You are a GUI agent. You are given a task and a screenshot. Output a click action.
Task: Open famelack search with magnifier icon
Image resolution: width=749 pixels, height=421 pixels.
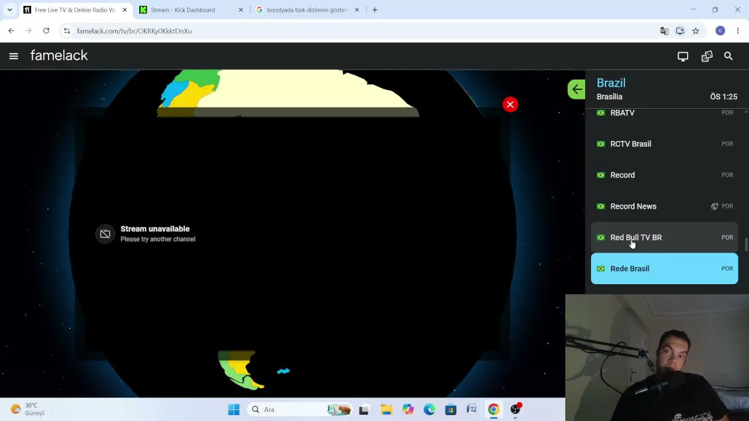(x=729, y=56)
